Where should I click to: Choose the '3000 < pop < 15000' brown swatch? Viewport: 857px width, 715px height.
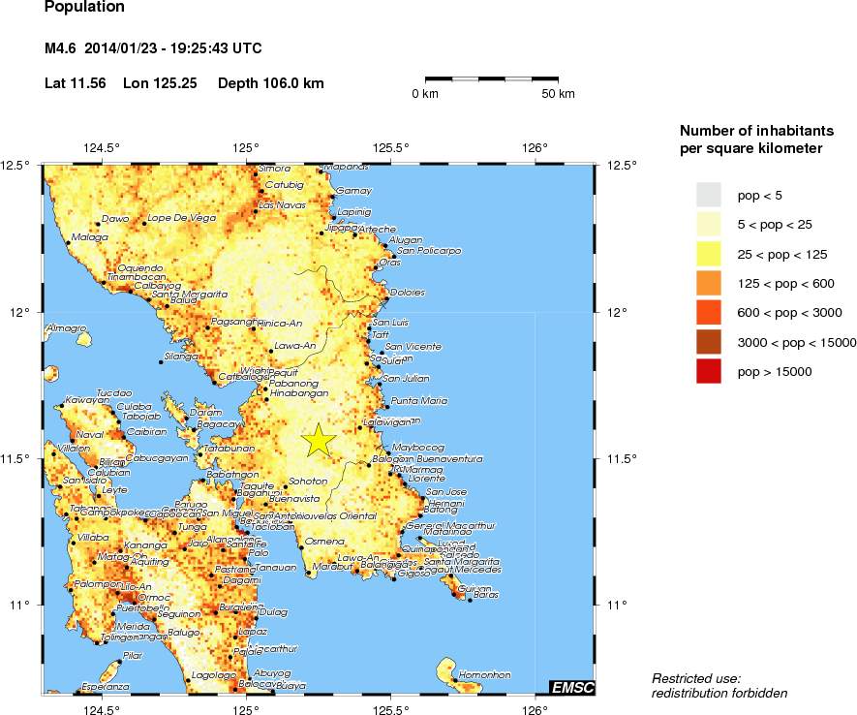(x=710, y=341)
